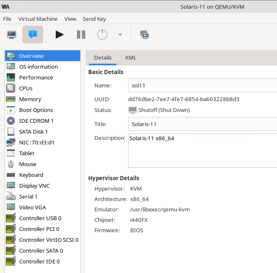Screen dimensions: 277x273
Task: Click the Mouse device icon
Action: point(10,164)
